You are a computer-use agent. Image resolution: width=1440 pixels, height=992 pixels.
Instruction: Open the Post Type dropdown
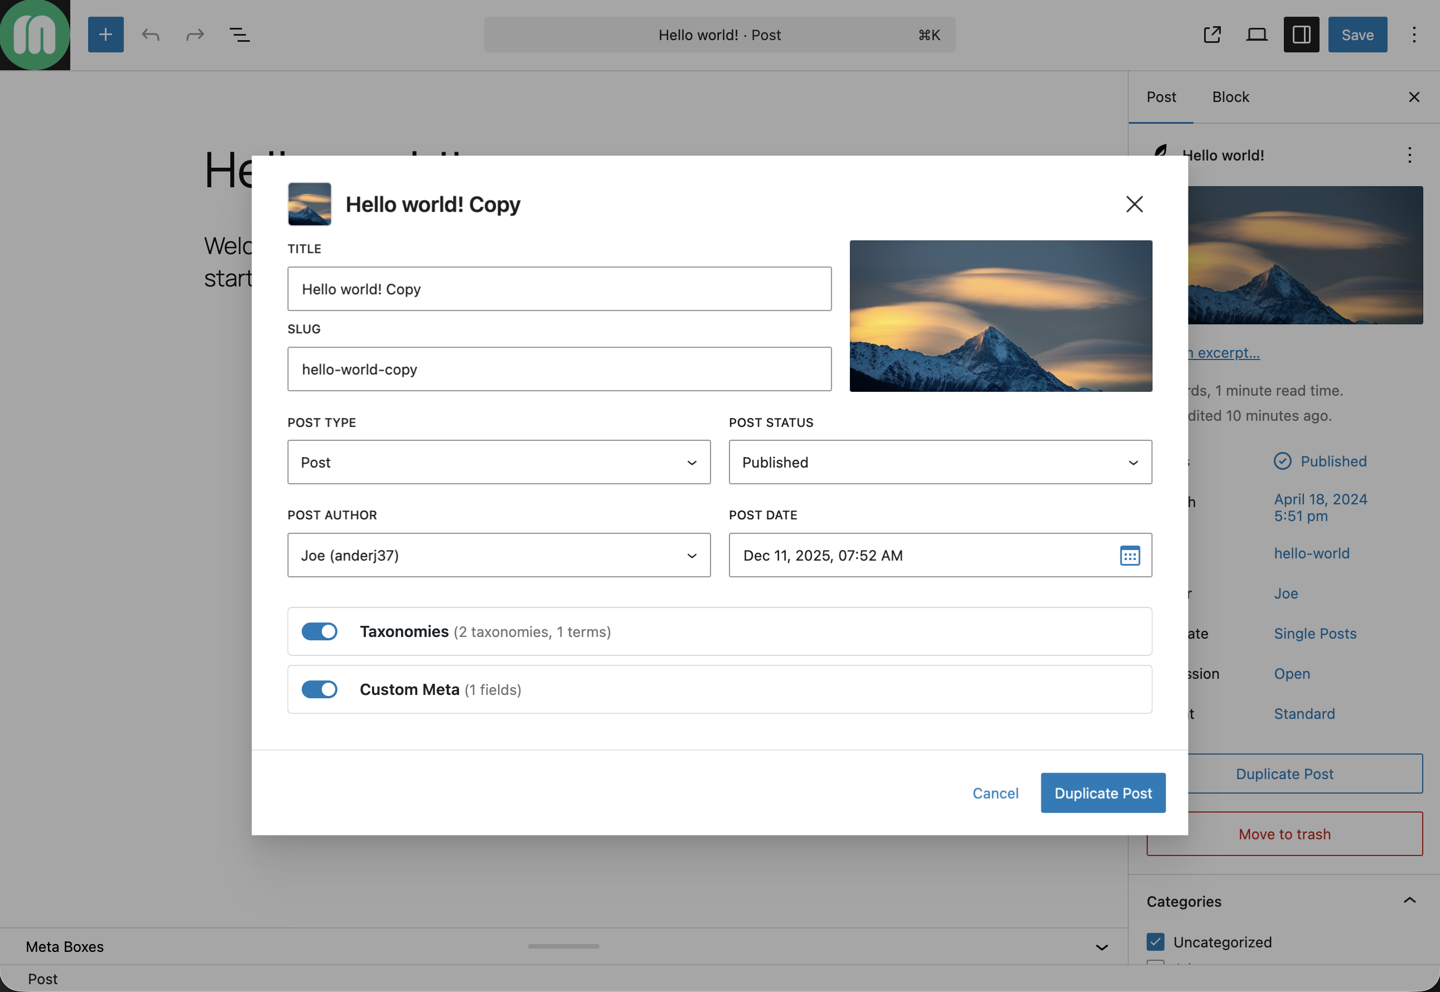click(499, 463)
